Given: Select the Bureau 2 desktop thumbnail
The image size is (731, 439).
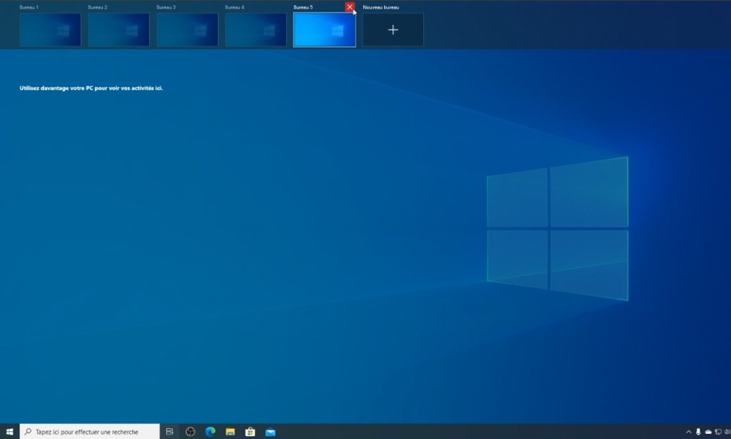Looking at the screenshot, I should [119, 30].
